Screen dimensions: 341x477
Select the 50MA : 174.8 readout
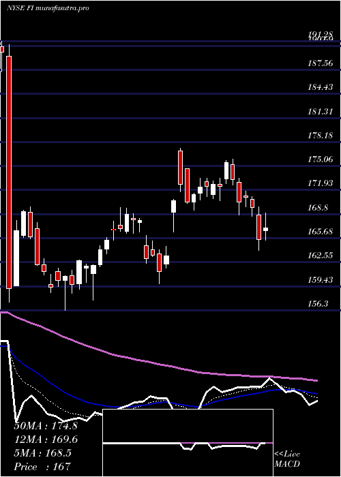point(46,426)
